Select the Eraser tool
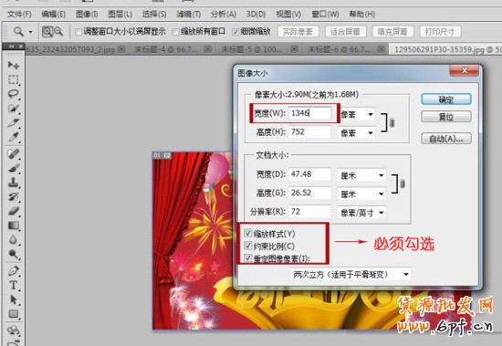Viewport: 502px width, 346px height. click(x=13, y=211)
